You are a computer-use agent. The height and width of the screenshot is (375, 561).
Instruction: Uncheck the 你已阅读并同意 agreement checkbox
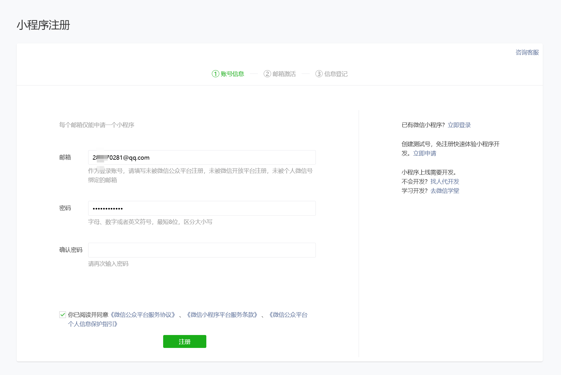63,314
